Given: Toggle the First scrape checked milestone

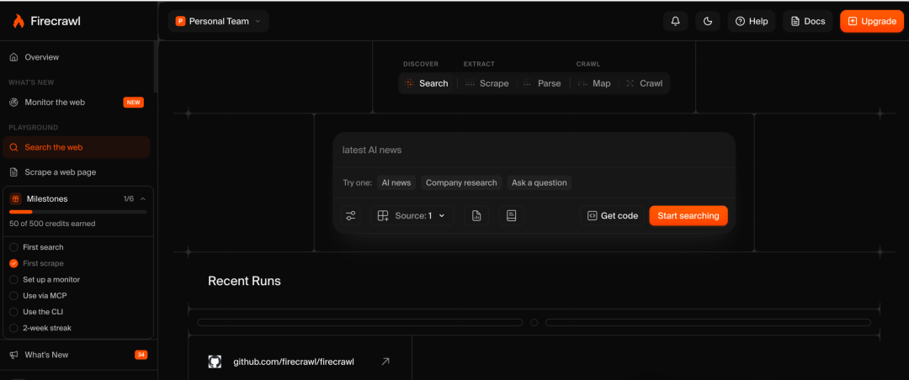Looking at the screenshot, I should [14, 264].
